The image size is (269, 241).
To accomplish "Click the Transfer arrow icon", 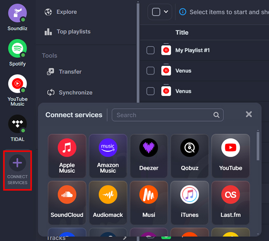I will (x=50, y=72).
